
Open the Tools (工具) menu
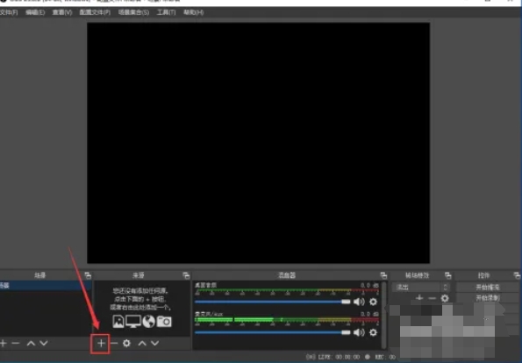166,12
